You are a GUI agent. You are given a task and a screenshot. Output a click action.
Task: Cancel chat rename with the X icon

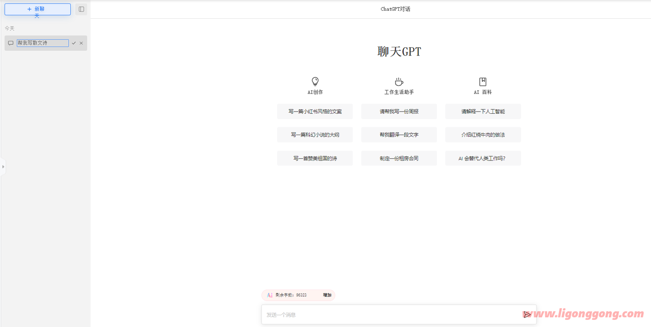(x=81, y=43)
